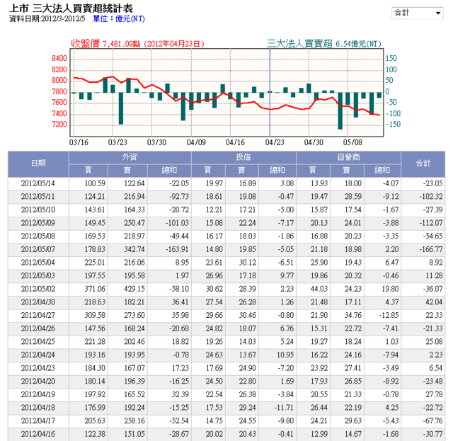Select the 2012/05/04 date cell

[x=38, y=263]
